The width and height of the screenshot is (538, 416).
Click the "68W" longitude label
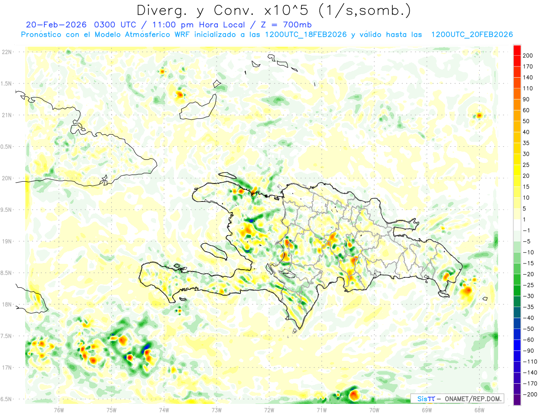(479, 410)
